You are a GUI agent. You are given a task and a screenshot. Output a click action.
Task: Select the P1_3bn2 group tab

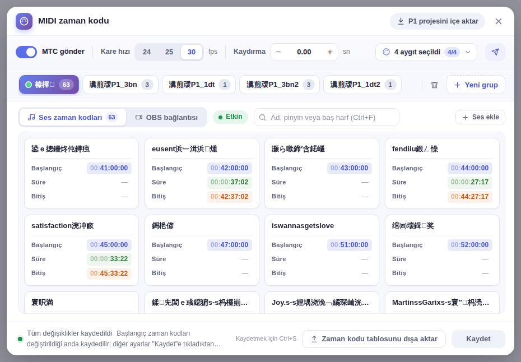[x=280, y=85]
